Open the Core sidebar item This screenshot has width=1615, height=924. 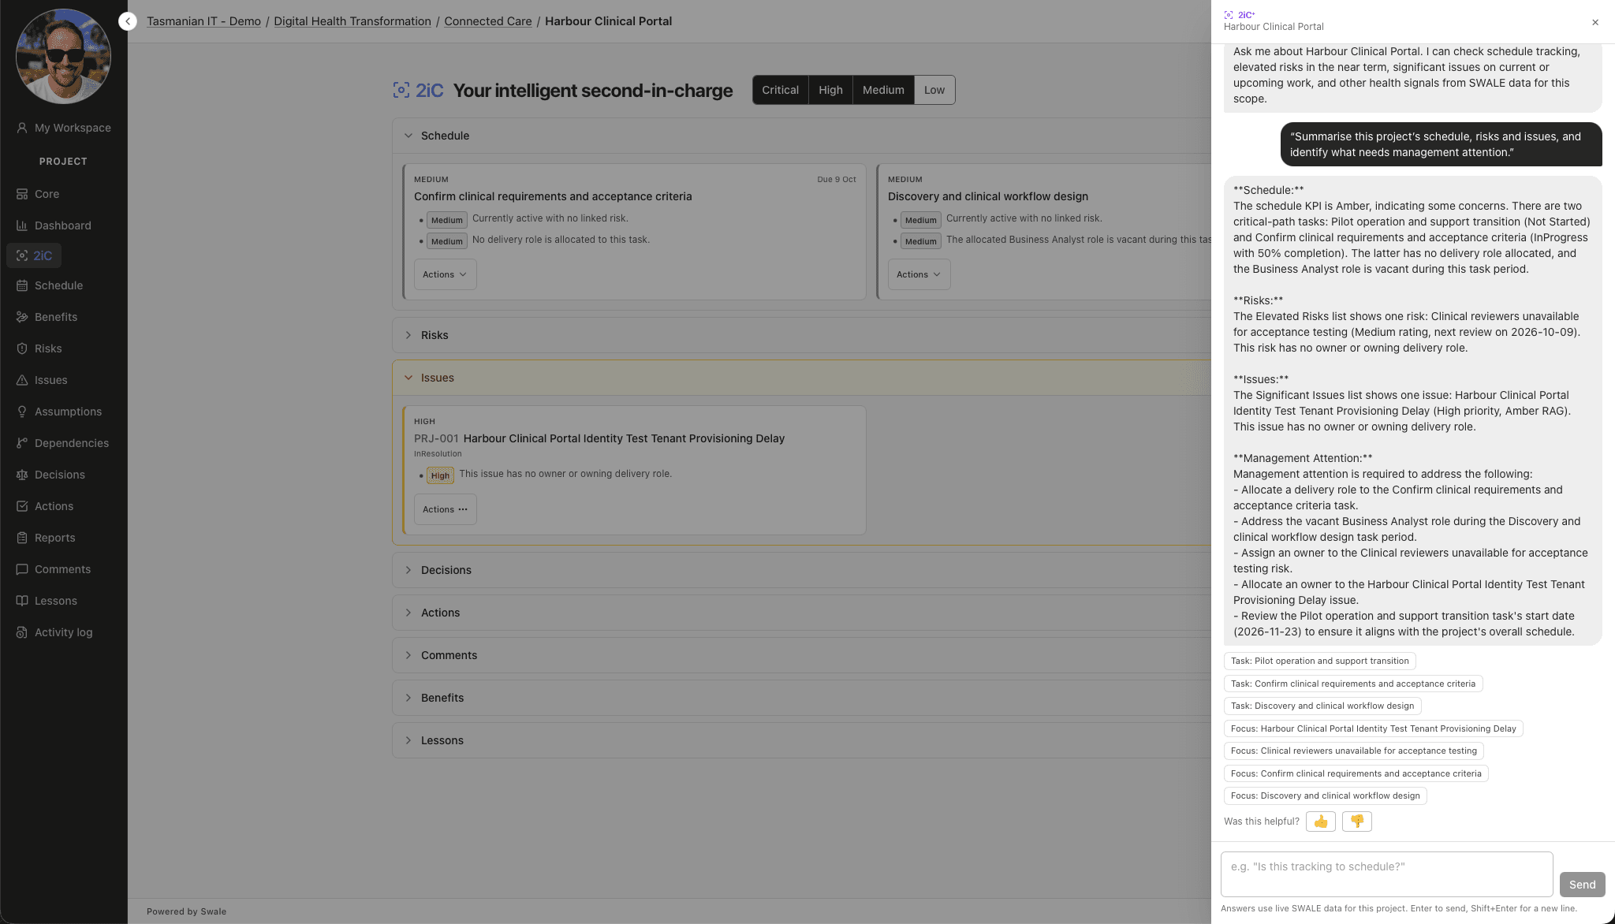[x=38, y=194]
